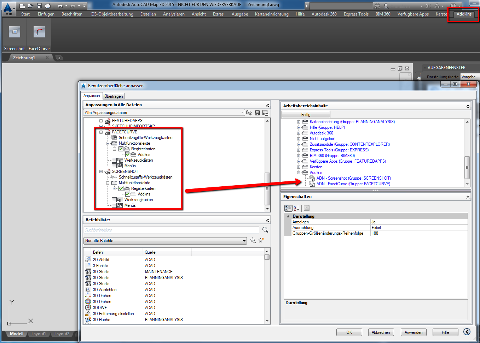Viewport: 480px width, 343px height.
Task: Click the workspace contents tree scrollbar thumb
Action: (467, 167)
